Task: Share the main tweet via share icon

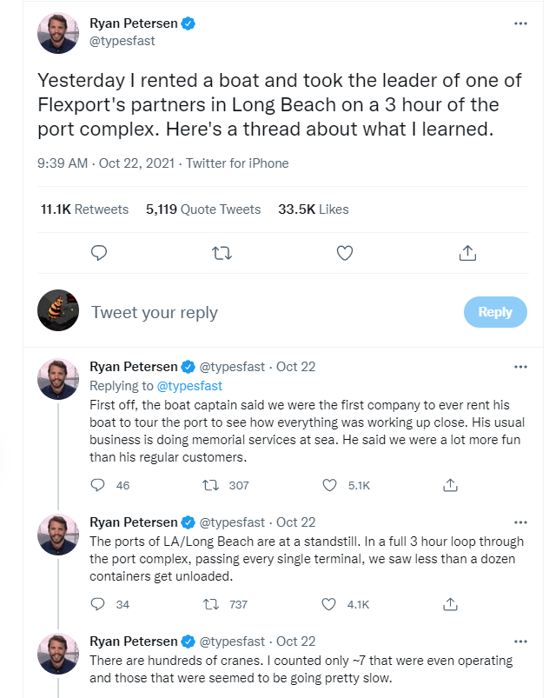Action: point(467,253)
